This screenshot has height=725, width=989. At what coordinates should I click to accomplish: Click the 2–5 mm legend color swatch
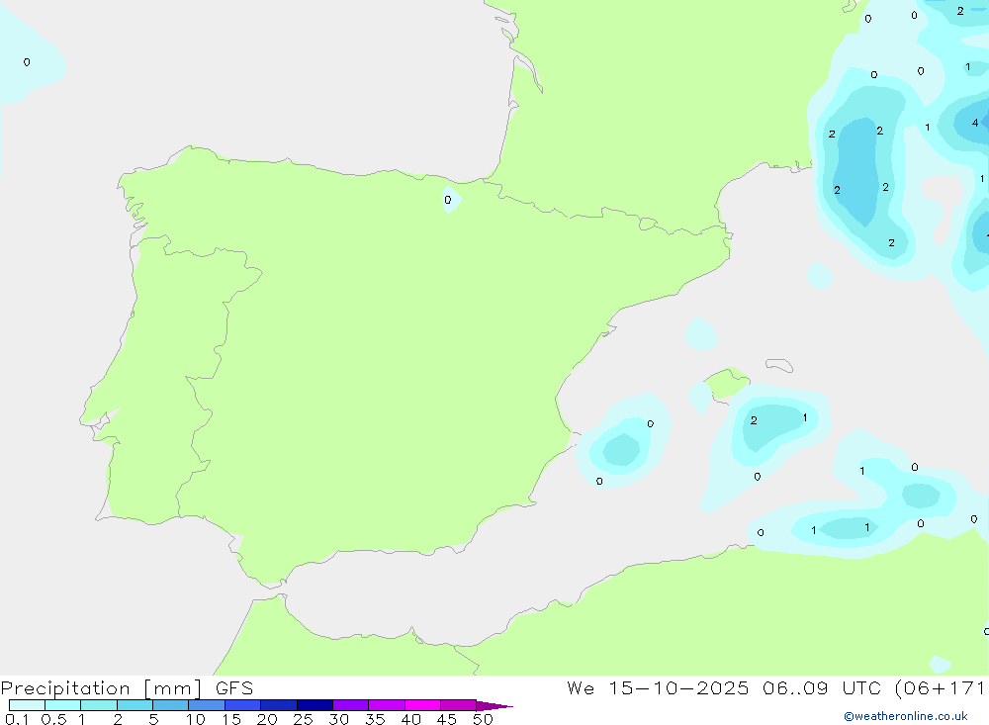click(135, 705)
